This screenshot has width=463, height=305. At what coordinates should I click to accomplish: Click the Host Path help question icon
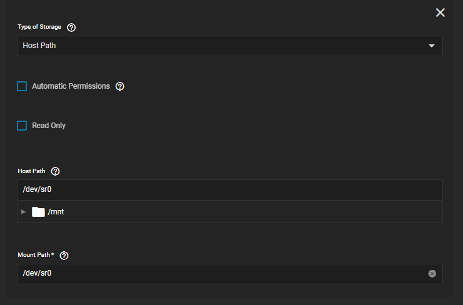(55, 171)
